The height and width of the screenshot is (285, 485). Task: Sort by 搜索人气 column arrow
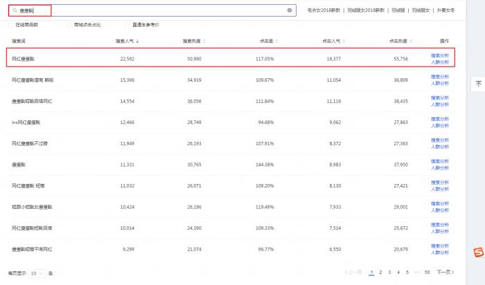pyautogui.click(x=137, y=42)
